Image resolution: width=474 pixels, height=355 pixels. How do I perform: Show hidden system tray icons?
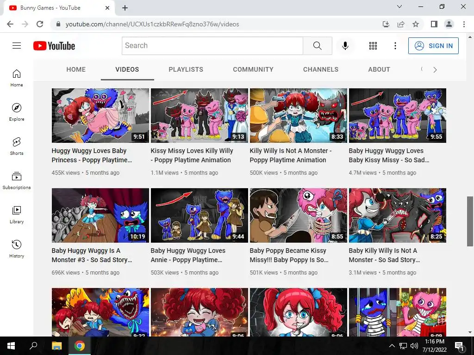coord(392,346)
